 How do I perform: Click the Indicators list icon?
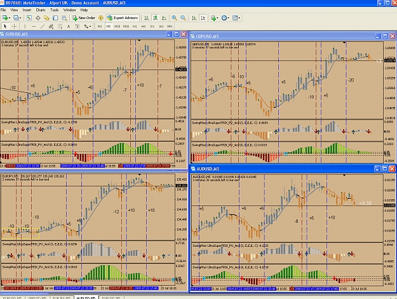(213, 18)
